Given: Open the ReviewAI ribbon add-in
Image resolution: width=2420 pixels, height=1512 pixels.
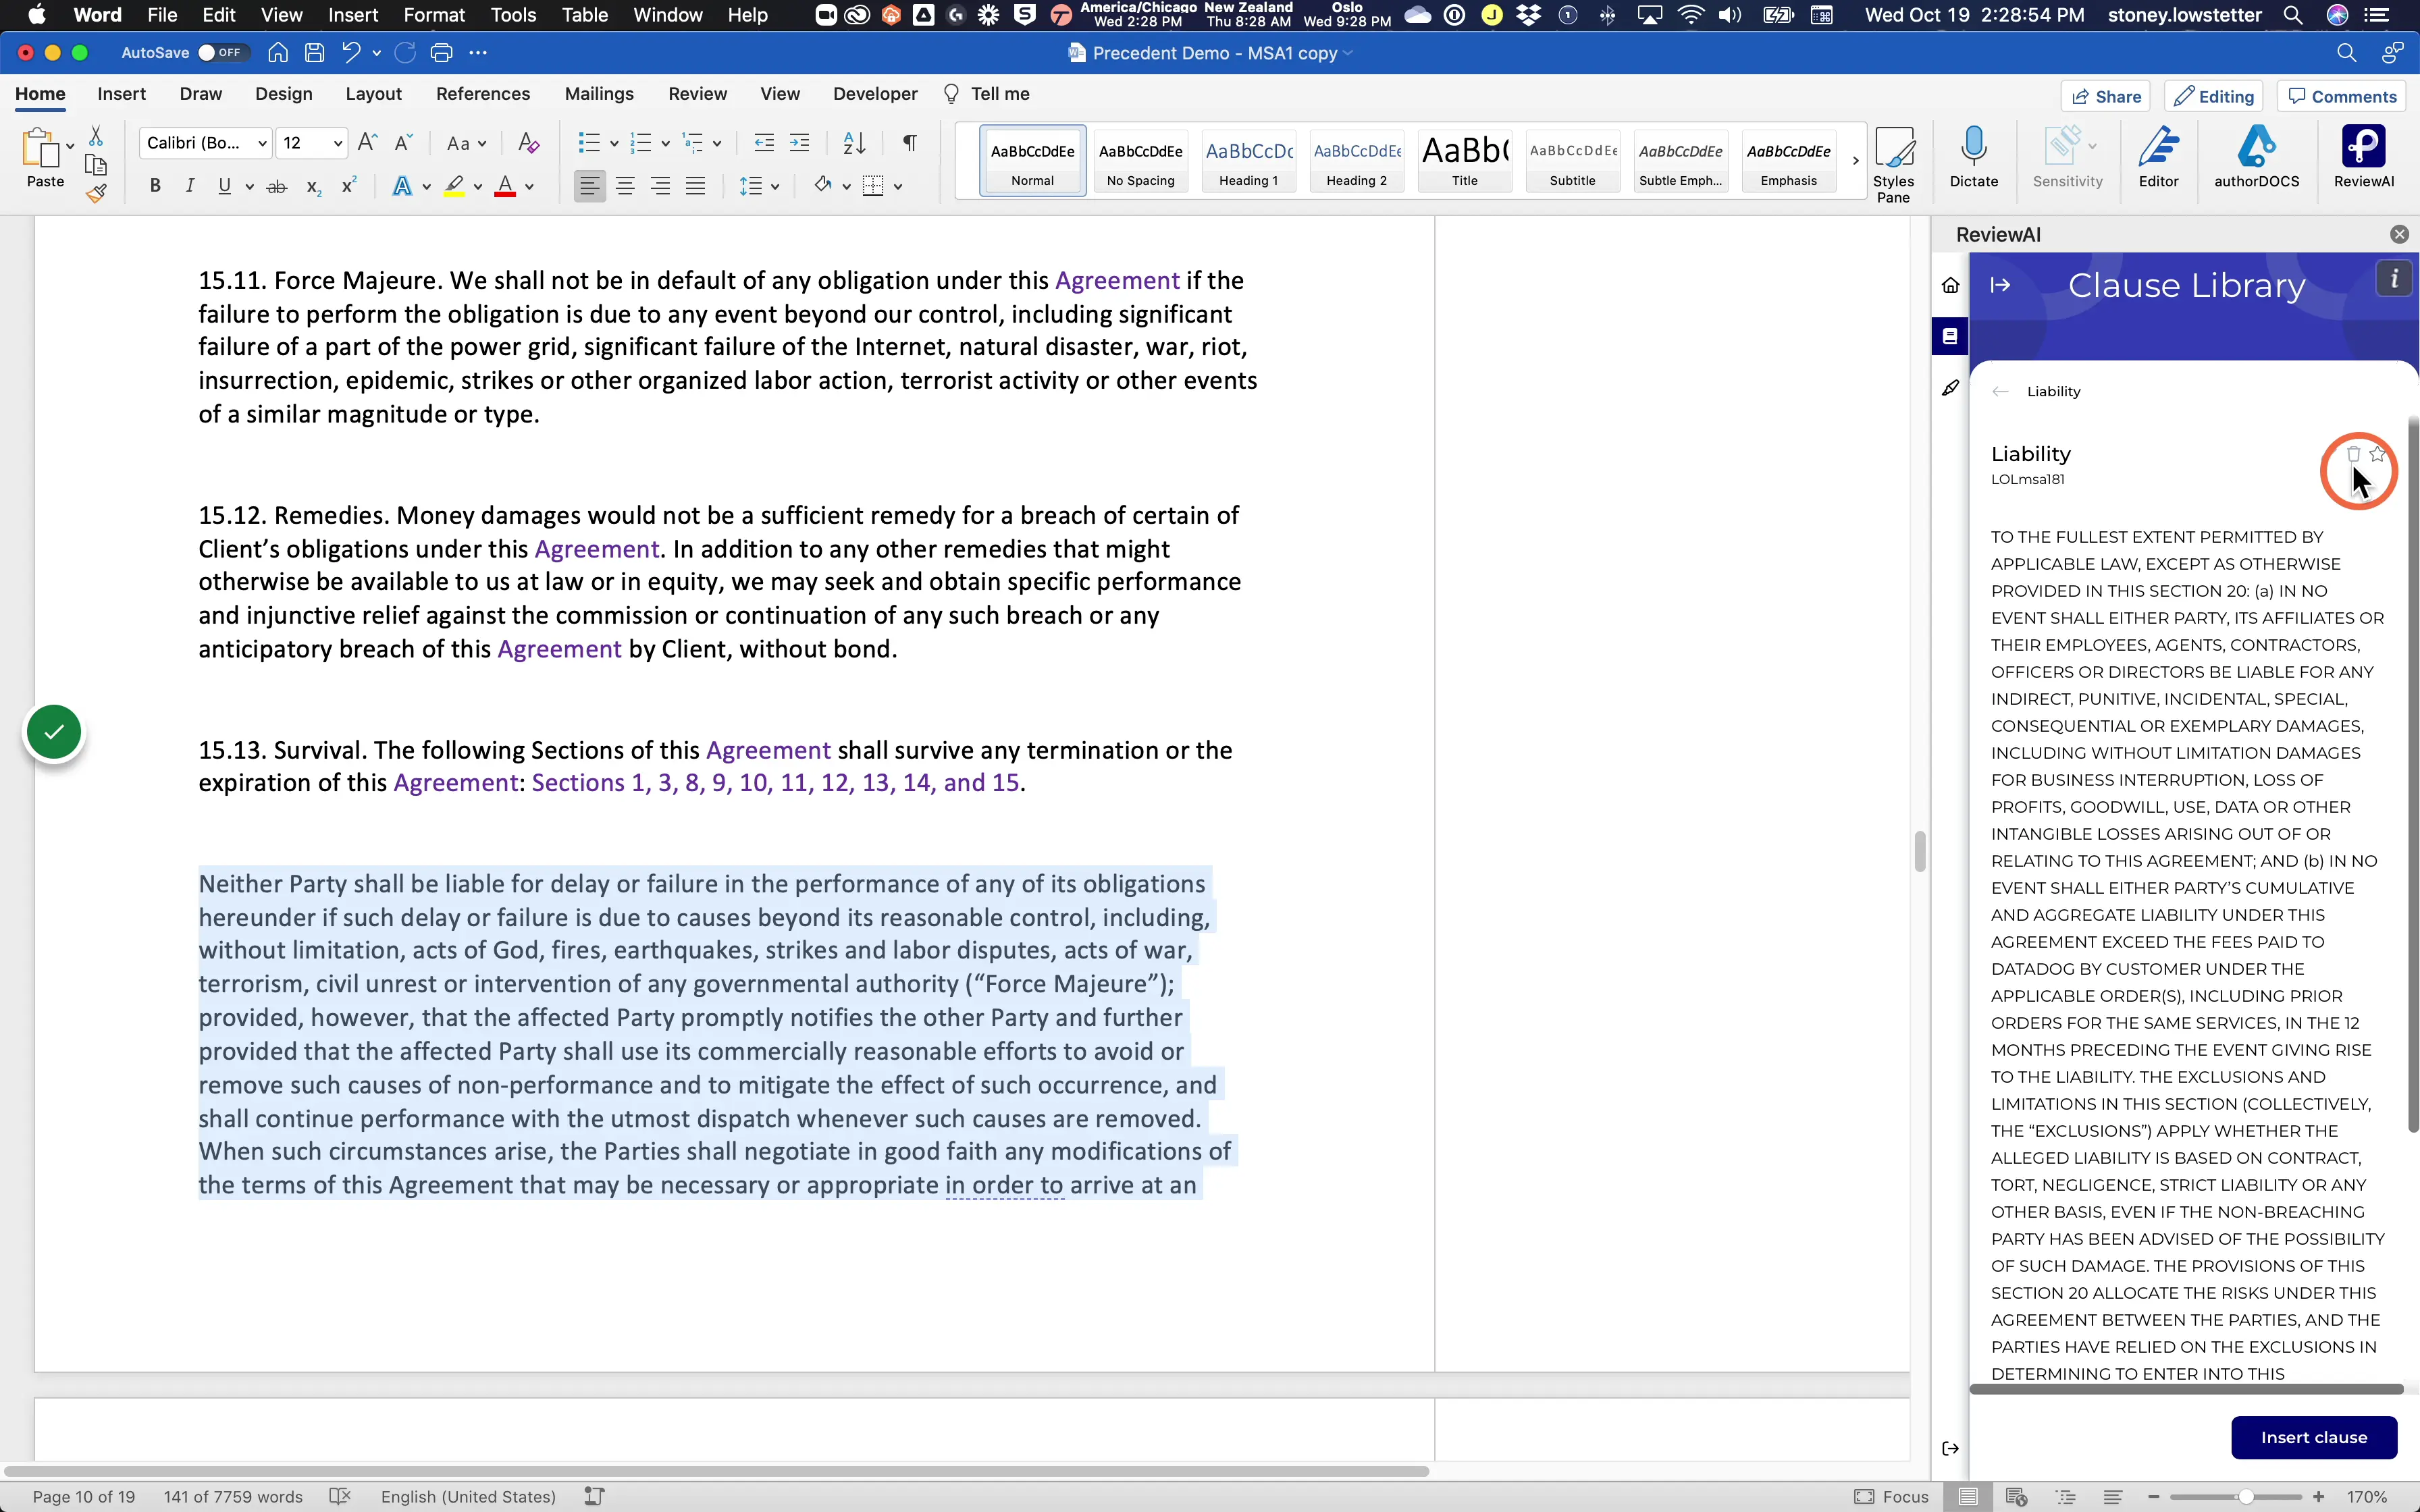Looking at the screenshot, I should (x=2363, y=157).
